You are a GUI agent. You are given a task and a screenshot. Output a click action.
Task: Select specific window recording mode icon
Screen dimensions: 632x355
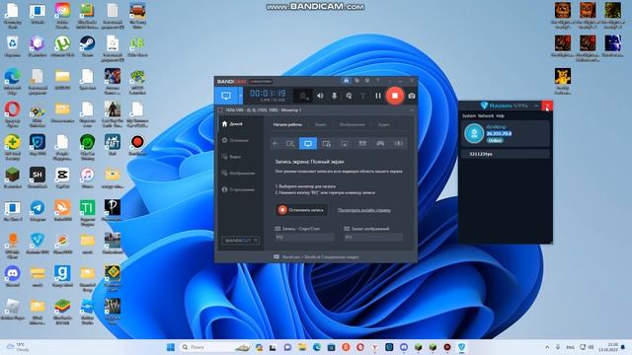tap(327, 143)
